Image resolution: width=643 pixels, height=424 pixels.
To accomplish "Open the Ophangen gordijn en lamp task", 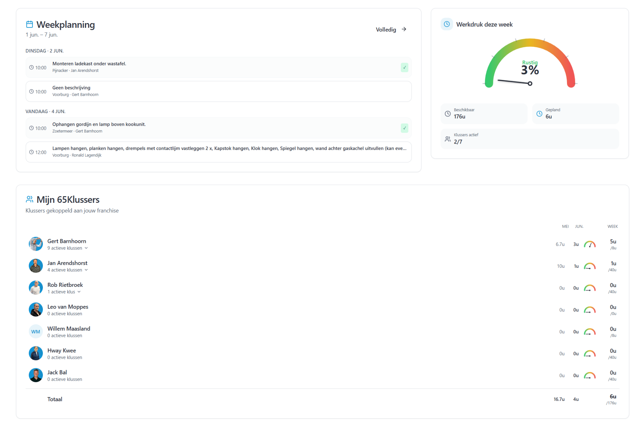I will coord(218,128).
